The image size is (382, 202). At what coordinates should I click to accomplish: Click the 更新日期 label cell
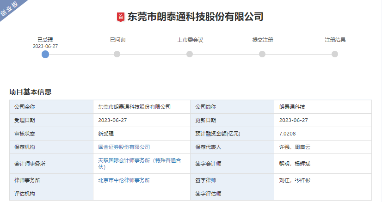[232, 120]
